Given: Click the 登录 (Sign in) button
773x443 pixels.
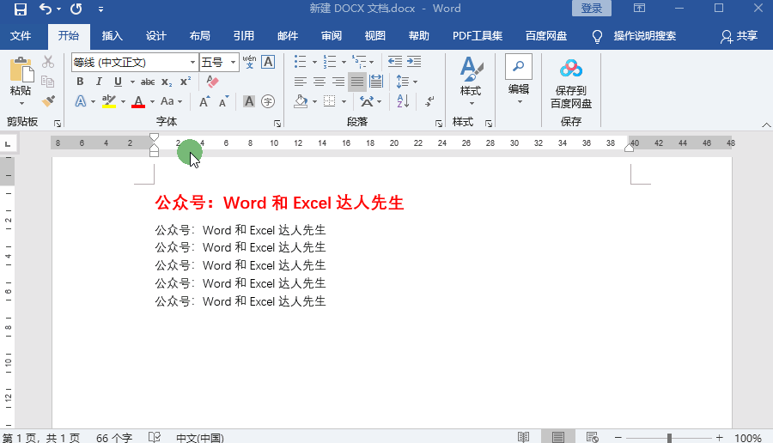Looking at the screenshot, I should 592,9.
